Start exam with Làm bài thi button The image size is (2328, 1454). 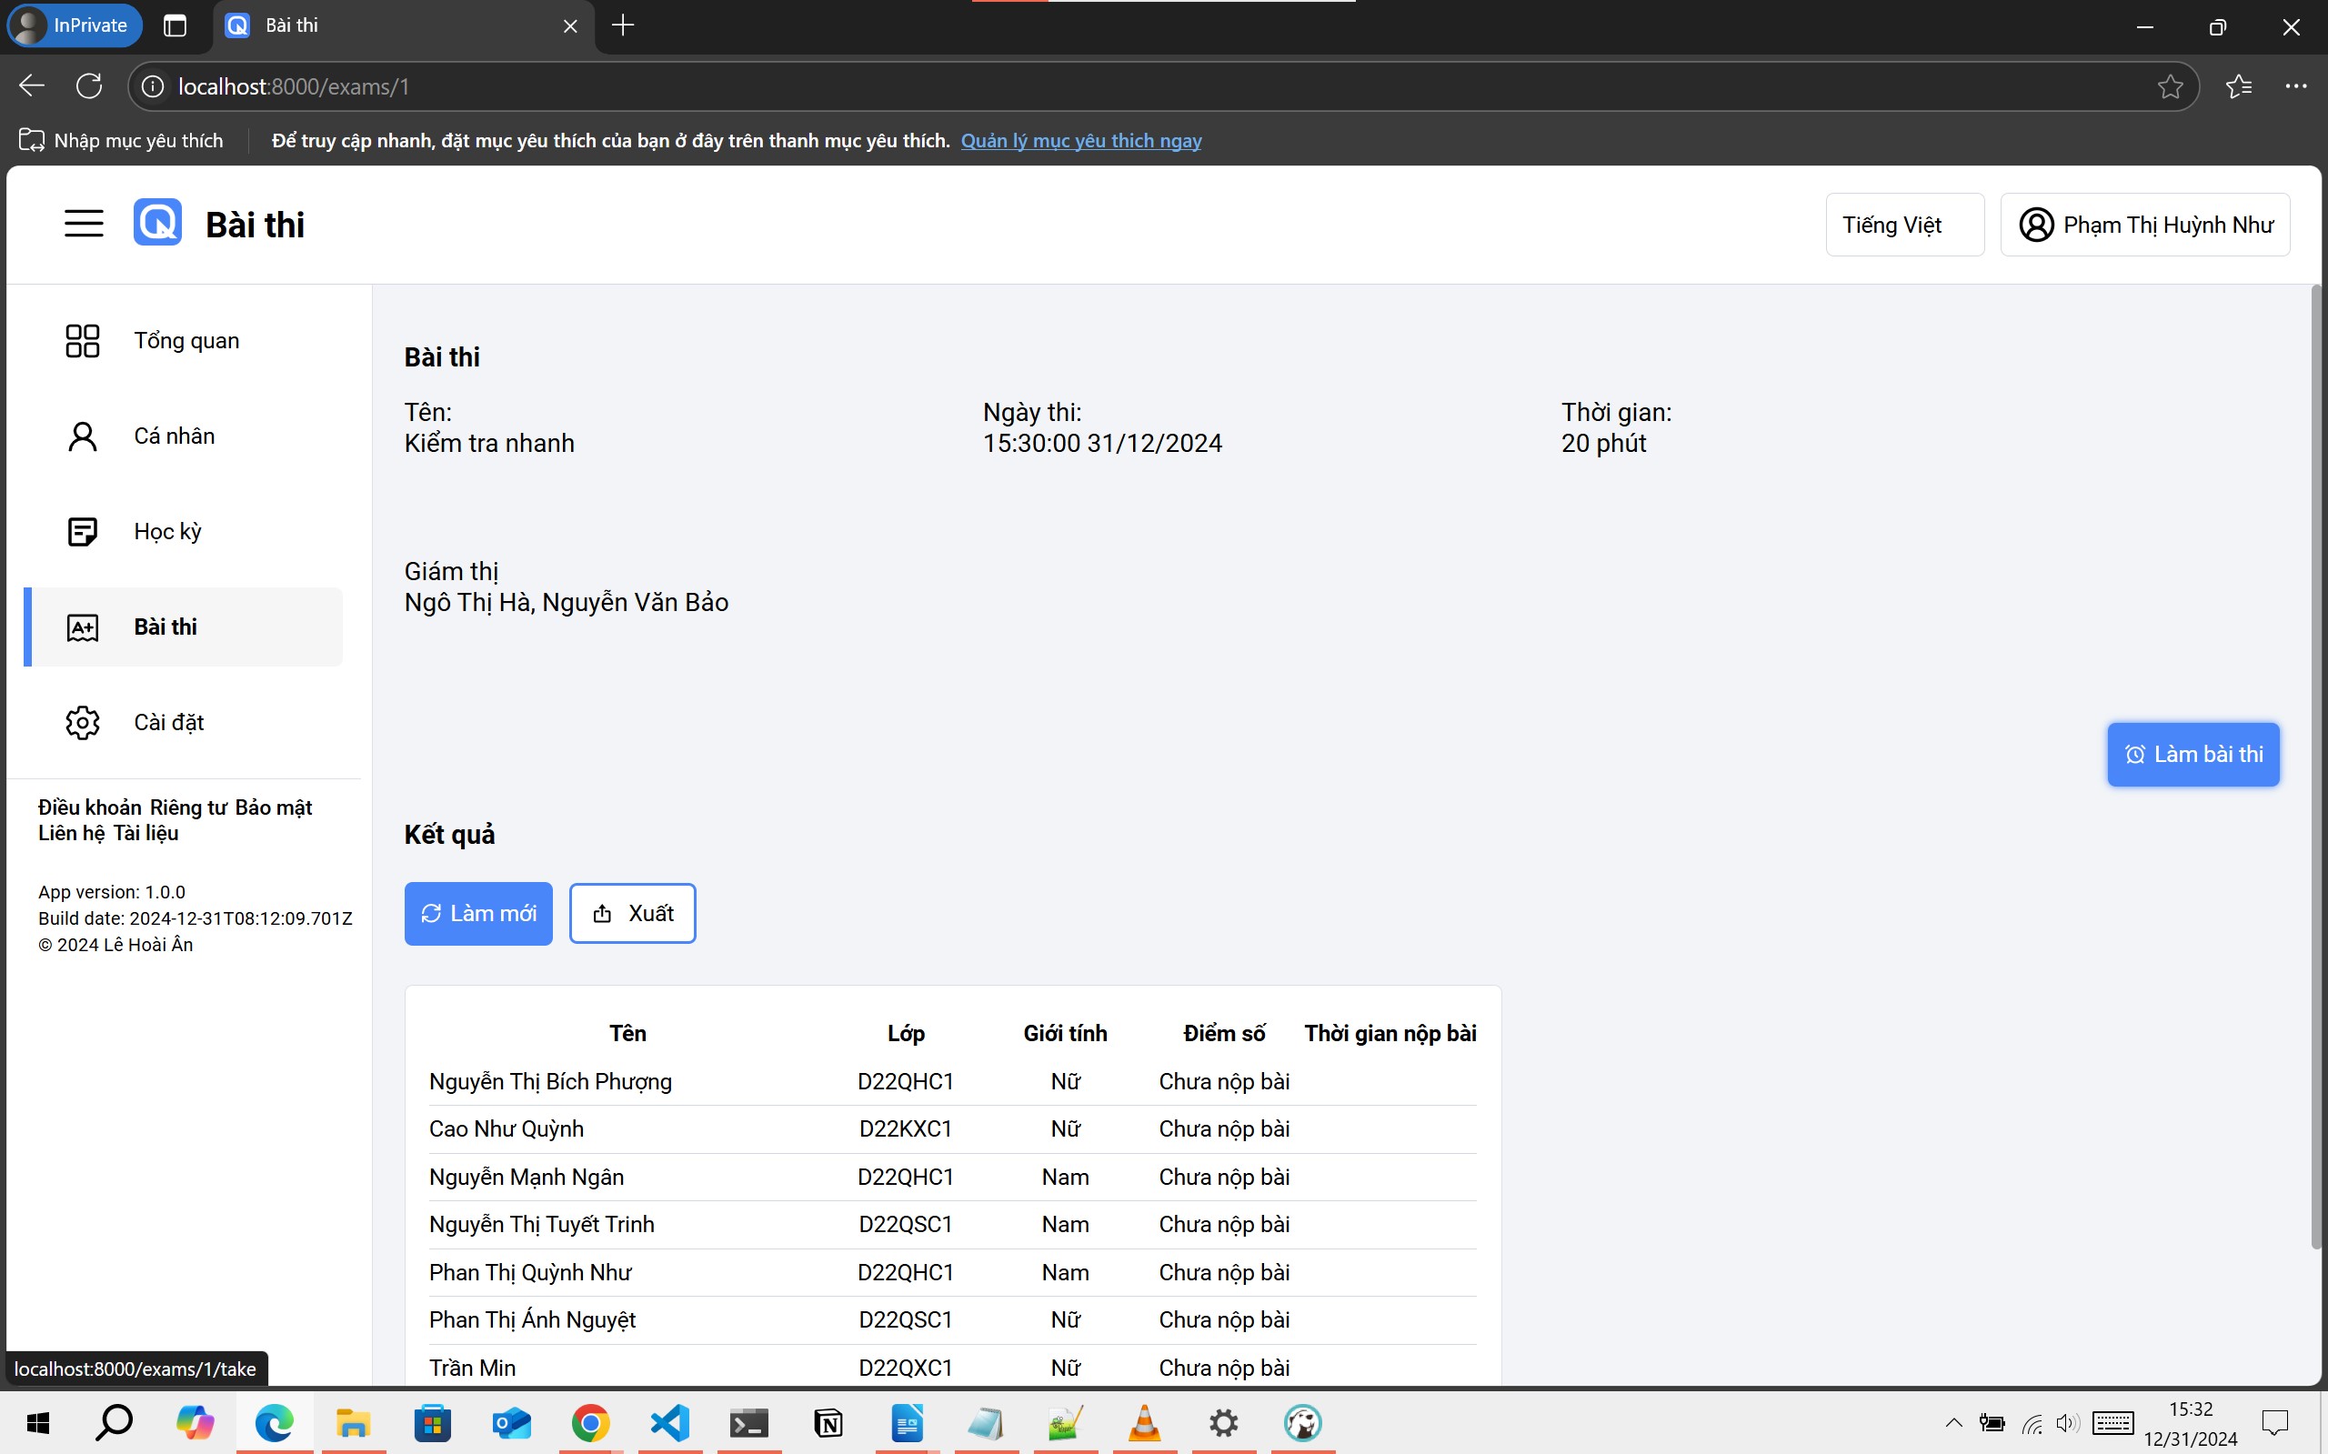tap(2193, 755)
